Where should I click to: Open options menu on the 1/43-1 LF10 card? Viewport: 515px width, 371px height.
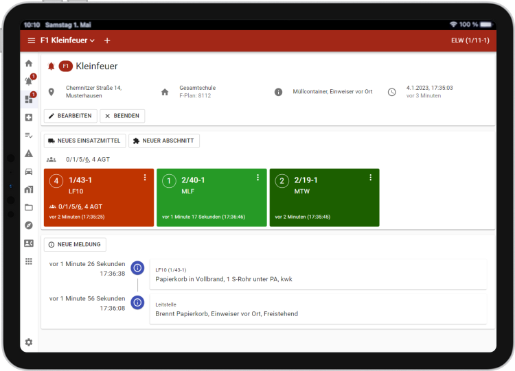pyautogui.click(x=145, y=178)
